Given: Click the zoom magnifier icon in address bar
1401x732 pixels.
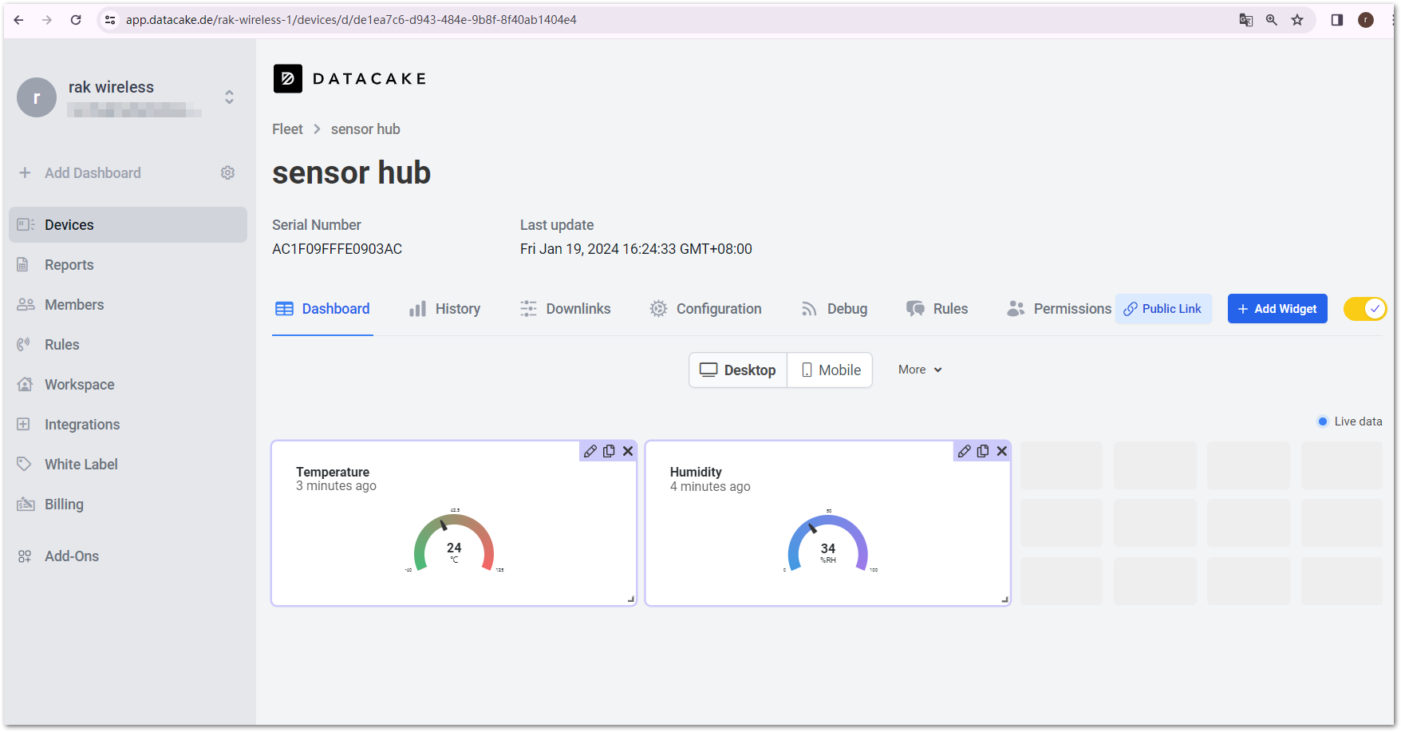Looking at the screenshot, I should pyautogui.click(x=1272, y=20).
